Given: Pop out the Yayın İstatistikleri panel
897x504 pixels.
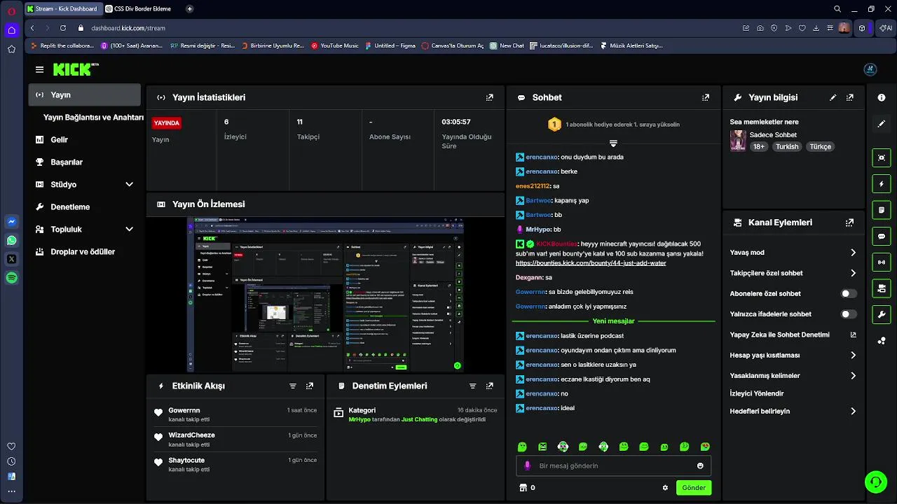Looking at the screenshot, I should point(489,97).
